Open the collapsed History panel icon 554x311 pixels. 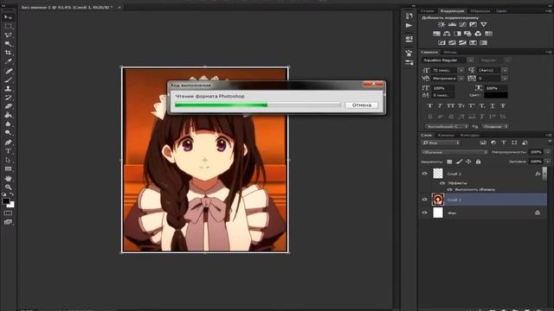click(x=409, y=16)
